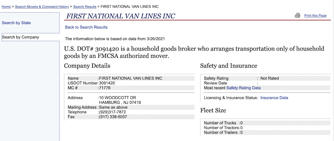Click the telephone number (929)317-7872

(112, 112)
